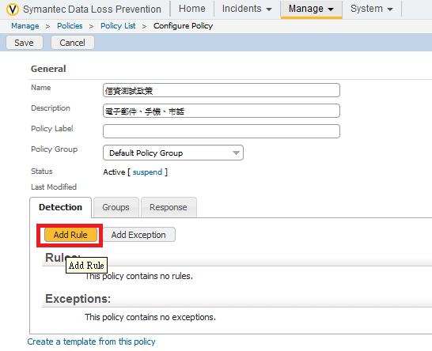
Task: Open the System menu dropdown
Action: [x=372, y=9]
